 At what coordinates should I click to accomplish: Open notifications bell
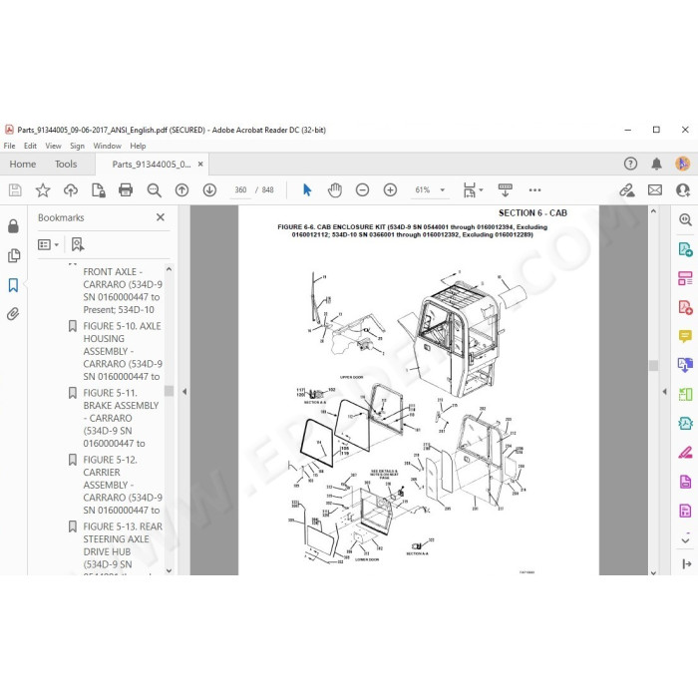656,164
